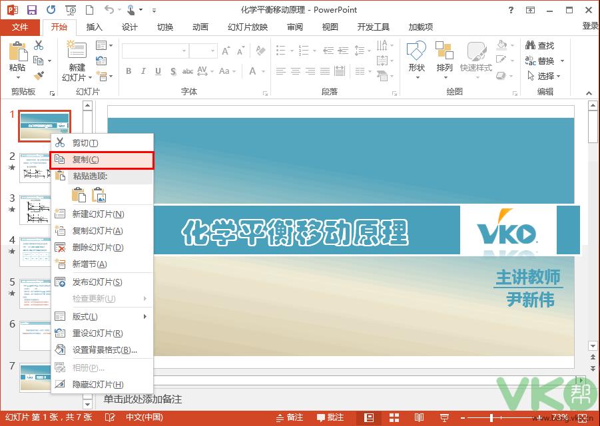Switch to the Insert (插入) tab
This screenshot has width=600, height=426.
click(94, 27)
